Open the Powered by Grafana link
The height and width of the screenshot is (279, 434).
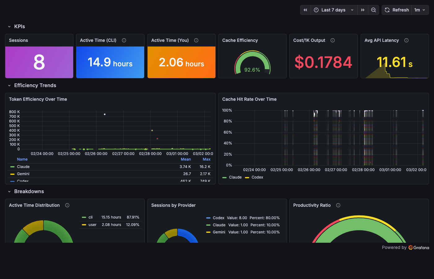[x=405, y=247]
